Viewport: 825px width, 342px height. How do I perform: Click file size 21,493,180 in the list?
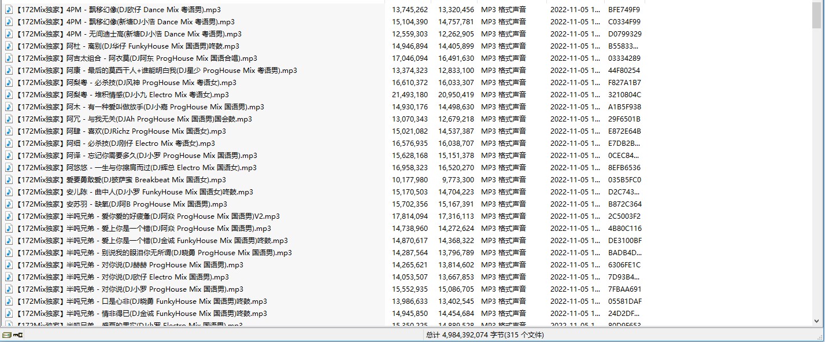point(410,95)
